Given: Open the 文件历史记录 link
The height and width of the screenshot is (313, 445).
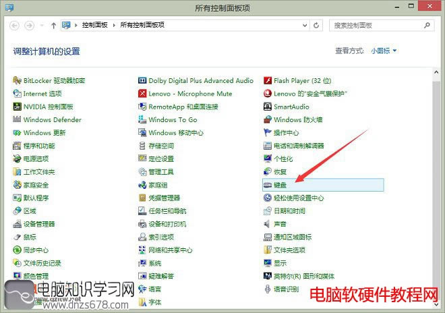Looking at the screenshot, I should (42, 263).
